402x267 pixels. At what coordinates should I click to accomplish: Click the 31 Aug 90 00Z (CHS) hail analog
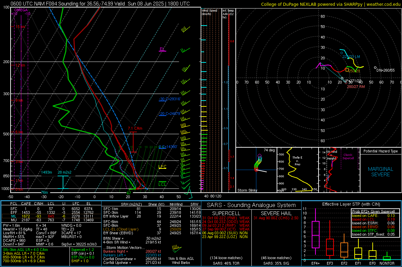click(276, 218)
